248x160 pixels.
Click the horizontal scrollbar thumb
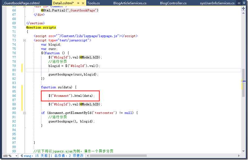click(118, 156)
